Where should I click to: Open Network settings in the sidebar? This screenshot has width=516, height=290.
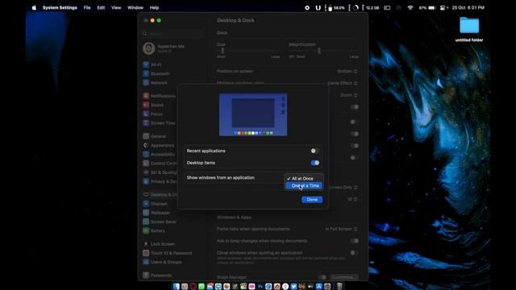click(155, 83)
